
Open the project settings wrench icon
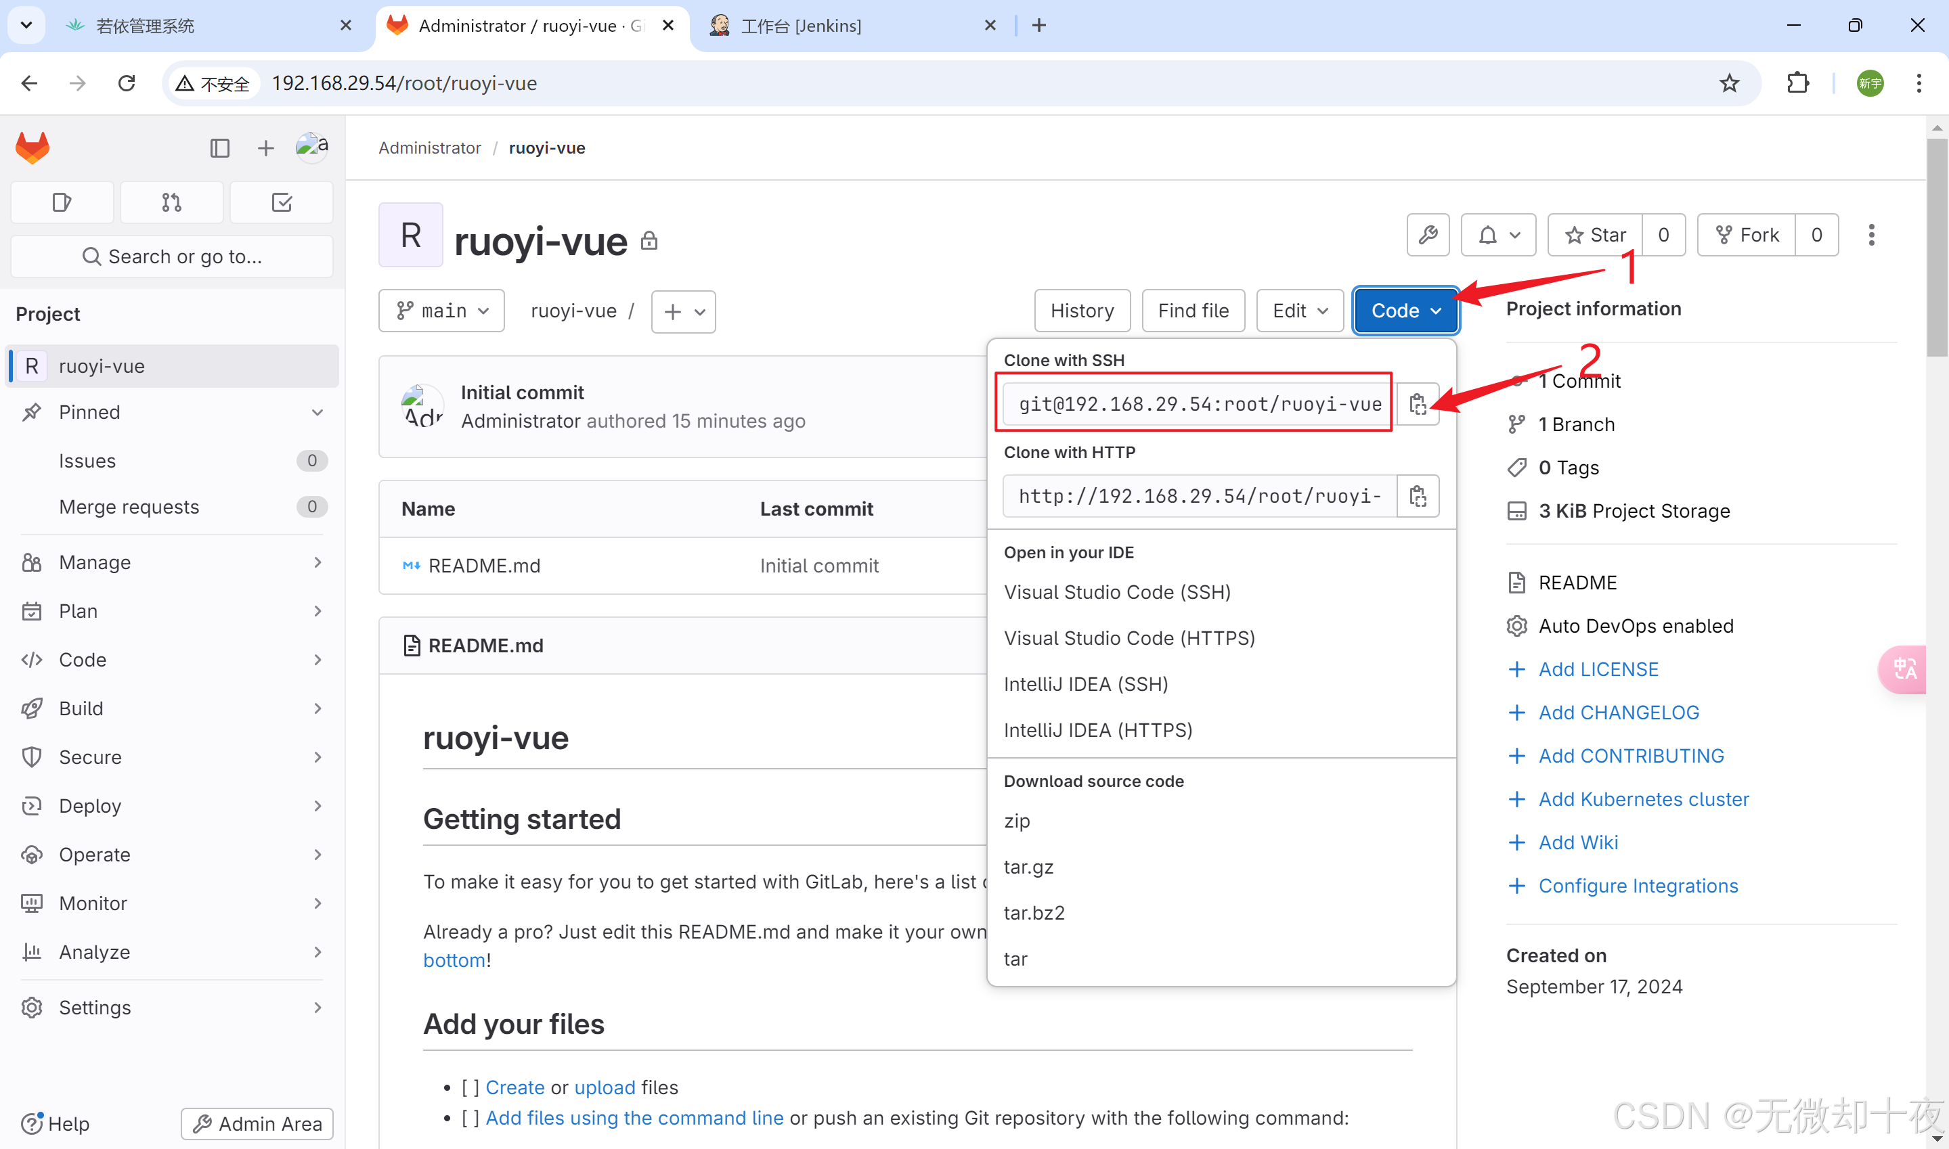(1428, 235)
